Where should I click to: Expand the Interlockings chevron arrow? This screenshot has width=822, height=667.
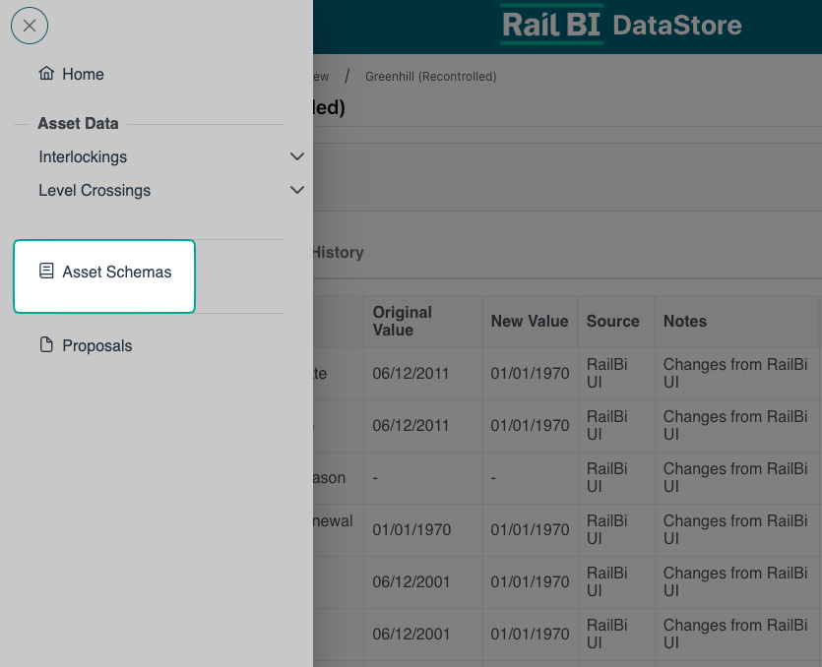[x=297, y=156]
